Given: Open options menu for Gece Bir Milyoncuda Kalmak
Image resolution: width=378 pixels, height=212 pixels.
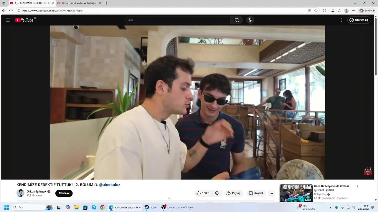Looking at the screenshot, I should (357, 187).
